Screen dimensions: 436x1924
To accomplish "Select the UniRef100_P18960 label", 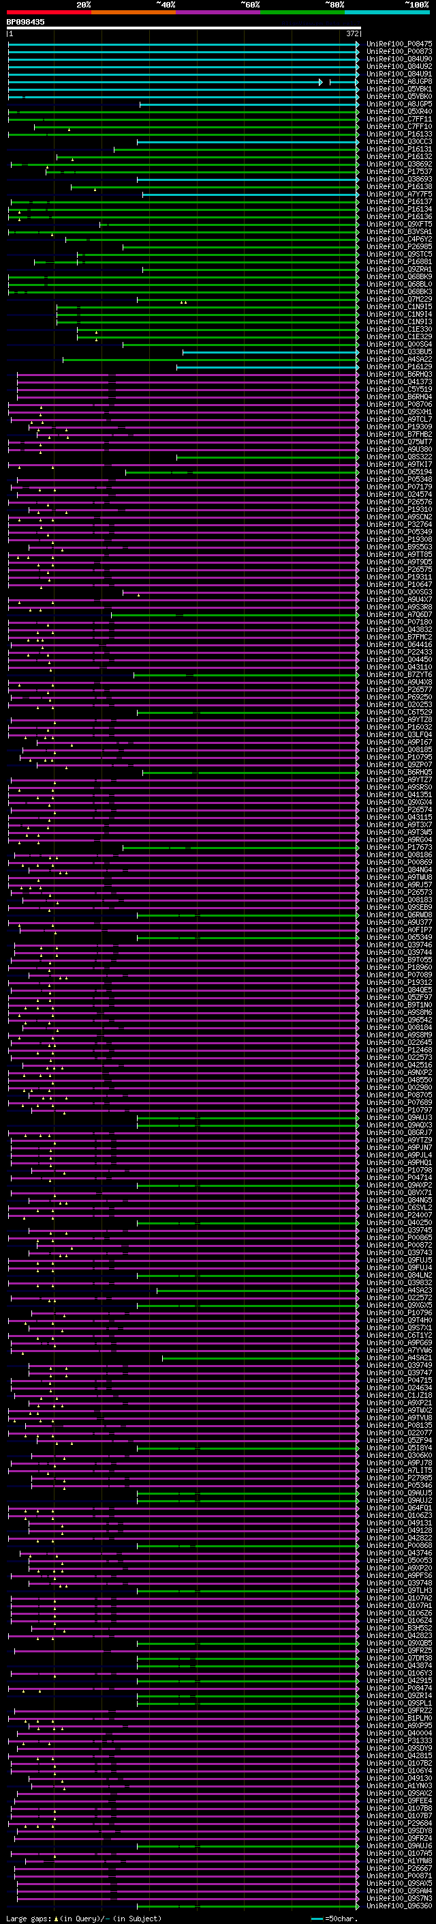I will point(399,966).
